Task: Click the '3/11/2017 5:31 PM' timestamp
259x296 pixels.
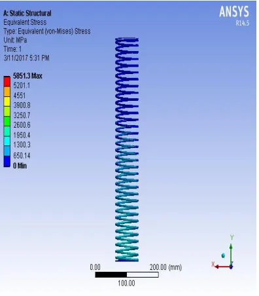Action: pyautogui.click(x=26, y=58)
